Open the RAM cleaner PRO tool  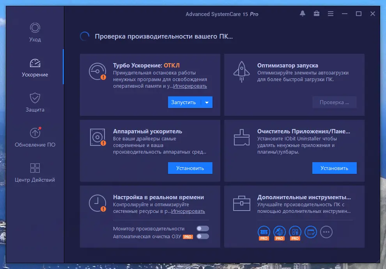[x=264, y=232]
